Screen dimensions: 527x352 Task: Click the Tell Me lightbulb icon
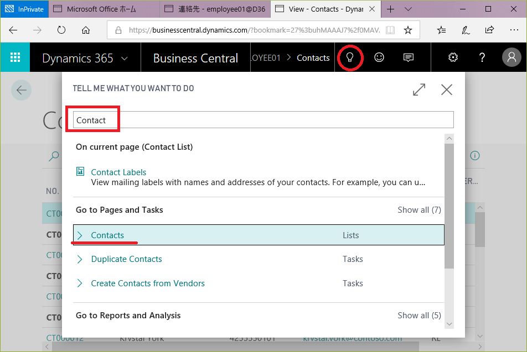350,57
